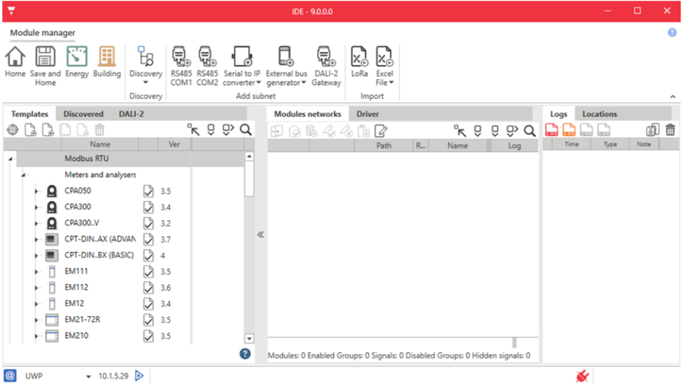This screenshot has width=686, height=386.
Task: Click the target icon in Templates toolbar
Action: [x=13, y=130]
